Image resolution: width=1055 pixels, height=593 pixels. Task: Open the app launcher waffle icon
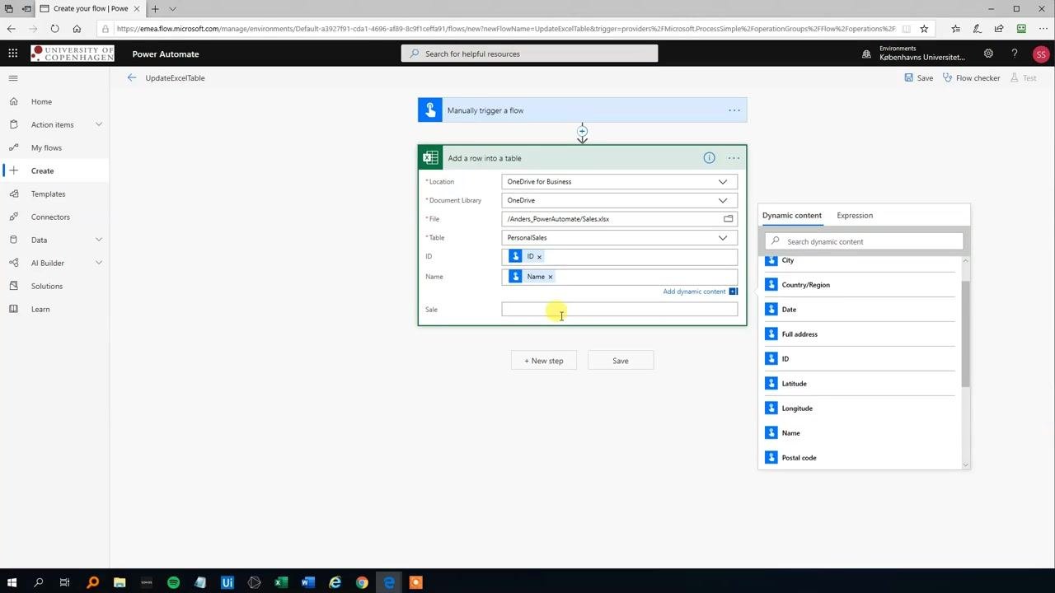pos(12,54)
